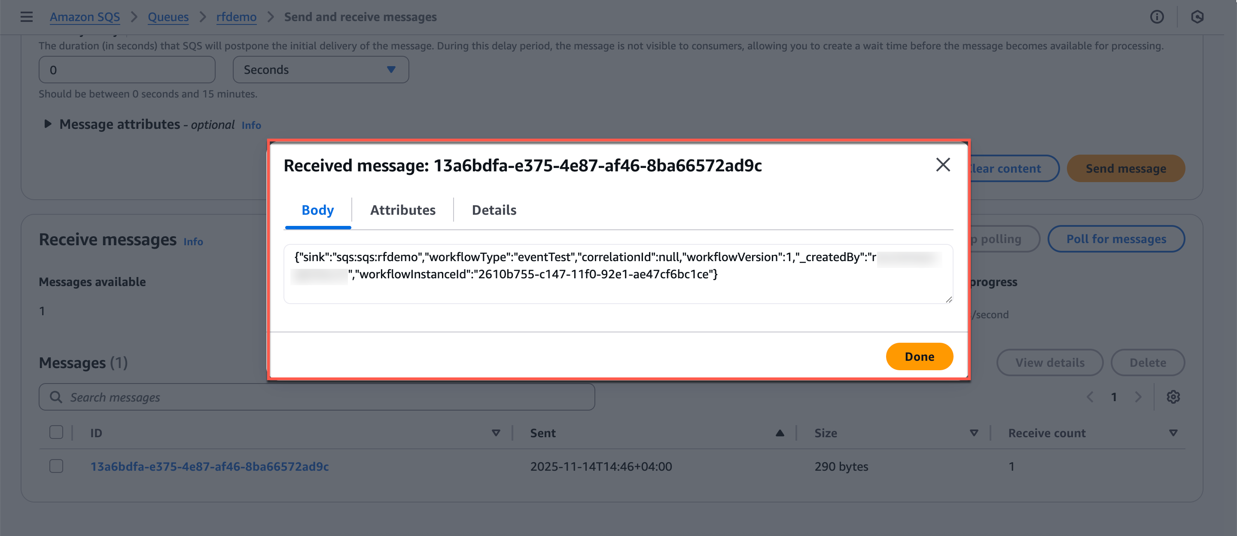Open table preferences via the gear icon
This screenshot has width=1237, height=536.
(x=1173, y=396)
